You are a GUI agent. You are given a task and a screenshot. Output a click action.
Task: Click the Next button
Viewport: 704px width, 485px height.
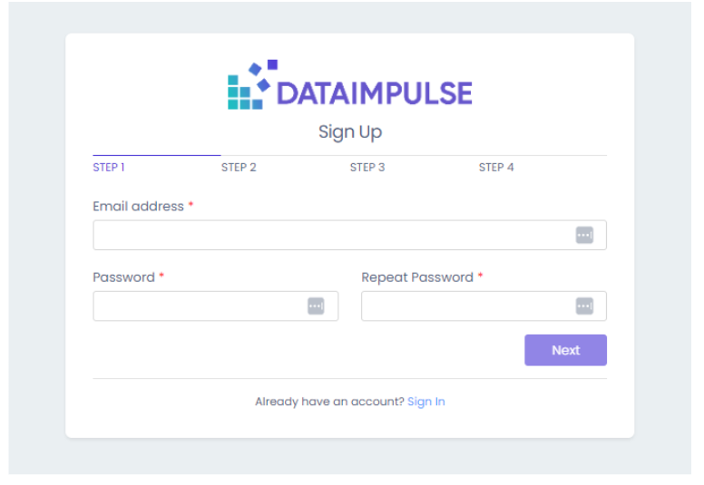coord(565,350)
